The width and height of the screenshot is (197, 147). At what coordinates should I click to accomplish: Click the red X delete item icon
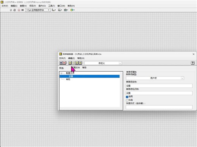[64, 63]
